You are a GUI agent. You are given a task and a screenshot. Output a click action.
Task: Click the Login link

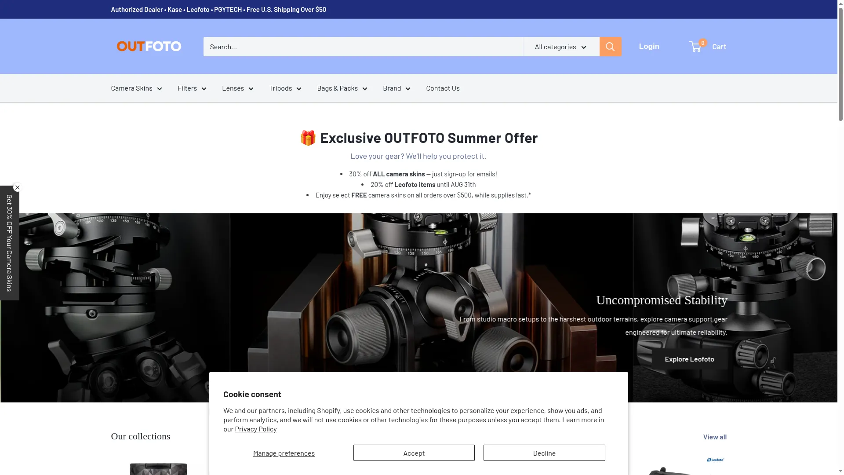coord(649,46)
